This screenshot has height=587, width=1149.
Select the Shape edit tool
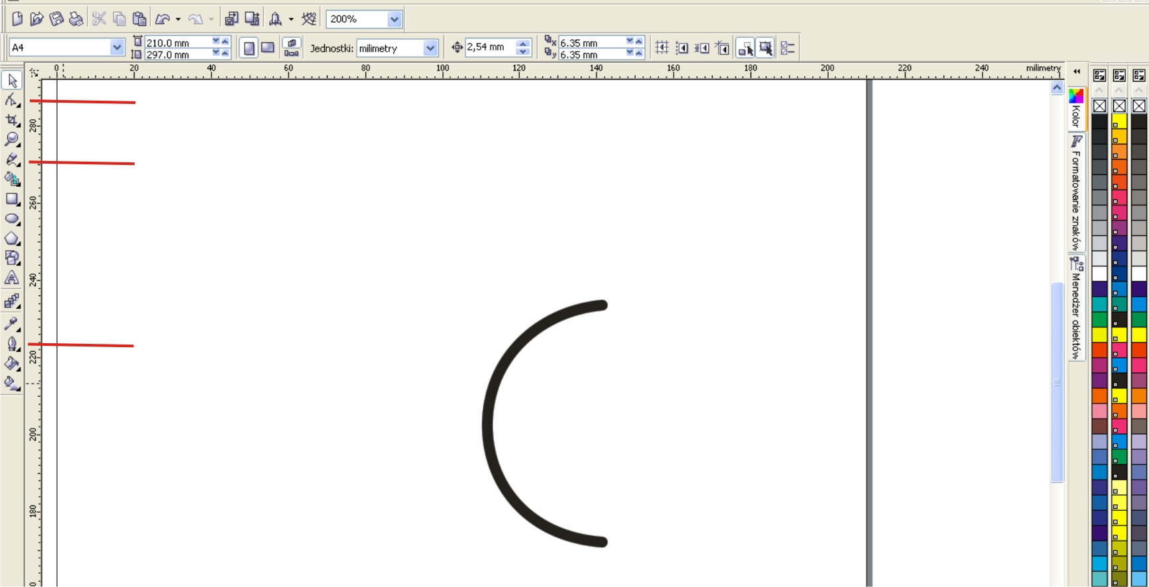[x=12, y=100]
